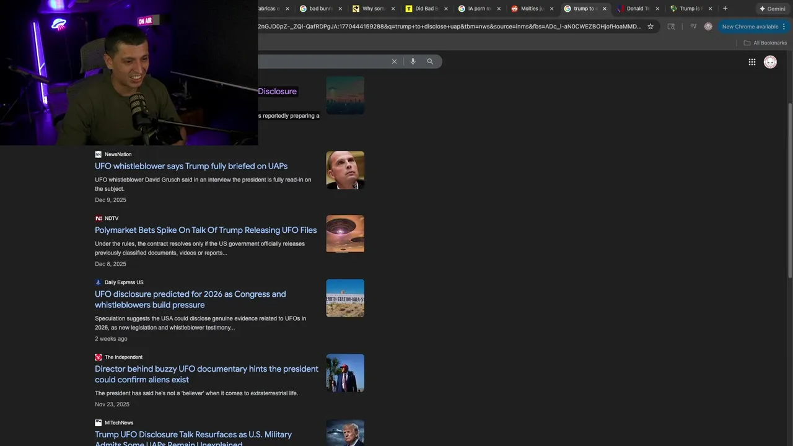Click the Daily Express US favicon

[x=98, y=282]
